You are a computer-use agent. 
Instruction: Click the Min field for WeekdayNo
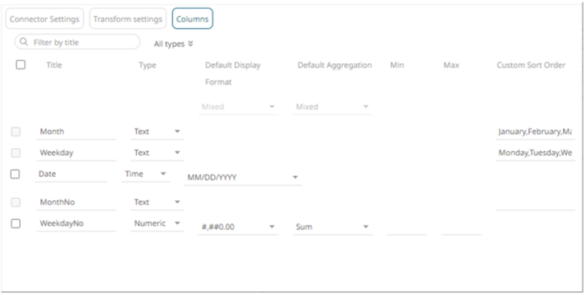tap(406, 227)
